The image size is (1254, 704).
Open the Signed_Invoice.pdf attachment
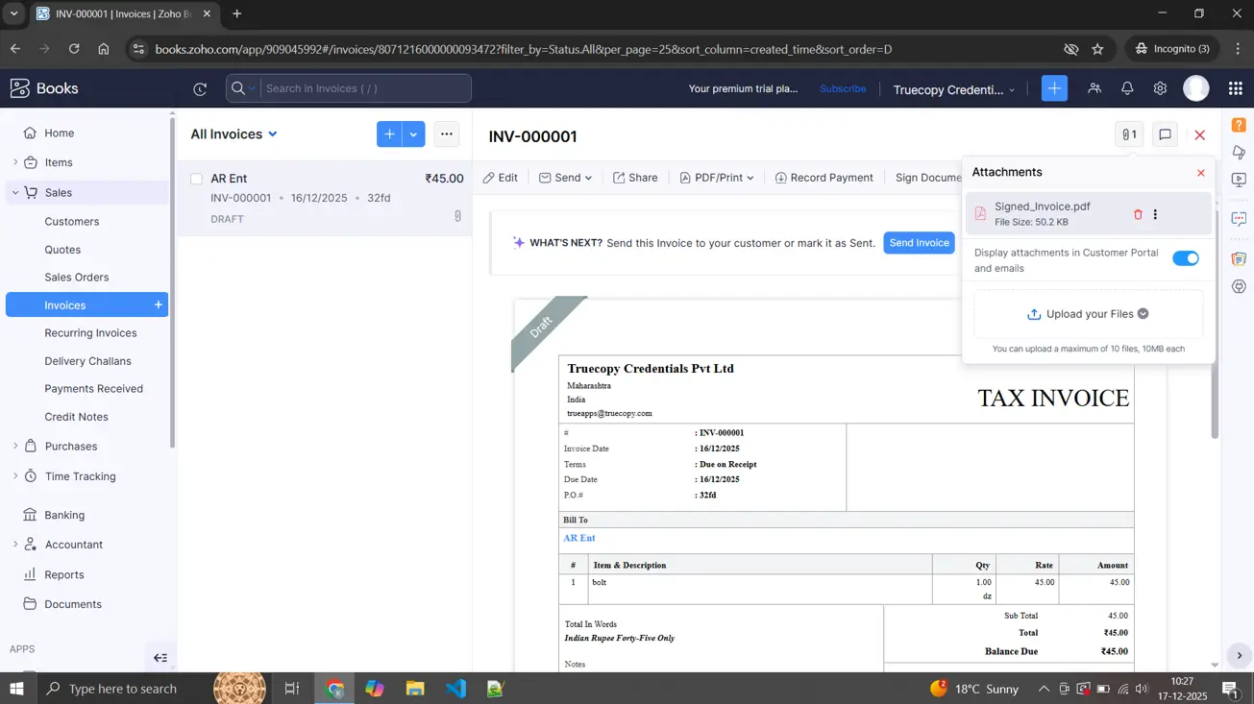[1043, 206]
